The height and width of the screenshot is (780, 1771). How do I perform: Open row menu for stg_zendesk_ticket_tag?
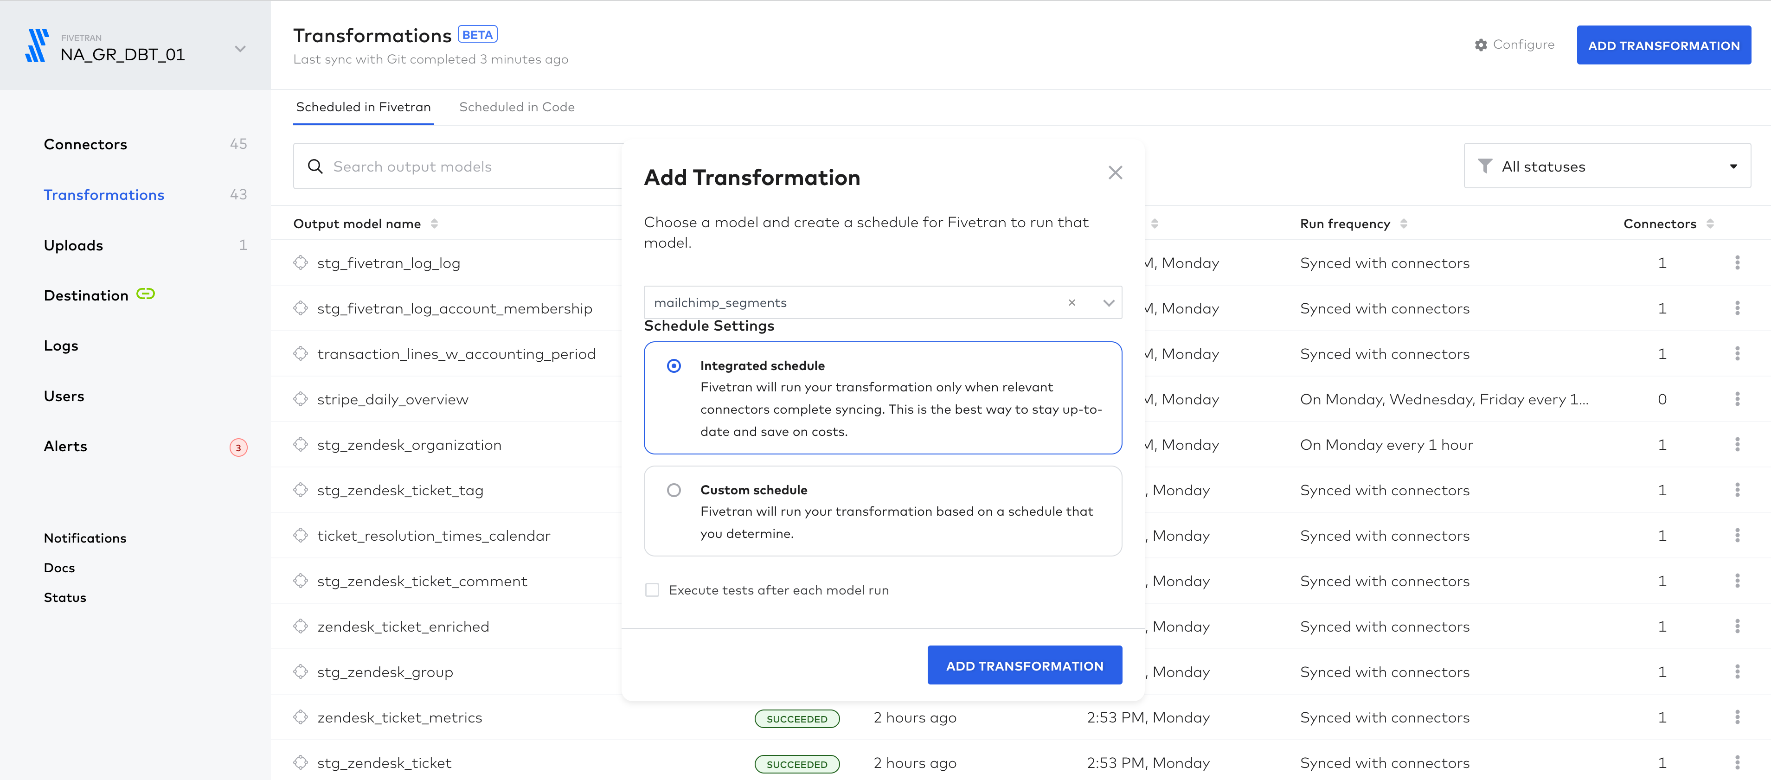(x=1737, y=490)
